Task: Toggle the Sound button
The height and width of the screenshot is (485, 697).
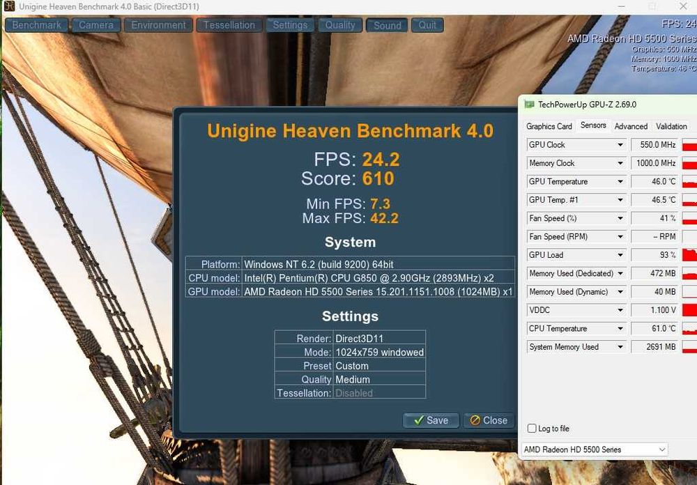Action: [x=387, y=25]
